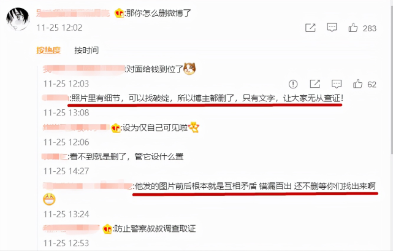Like the reply with 62 thumbs up

click(357, 84)
